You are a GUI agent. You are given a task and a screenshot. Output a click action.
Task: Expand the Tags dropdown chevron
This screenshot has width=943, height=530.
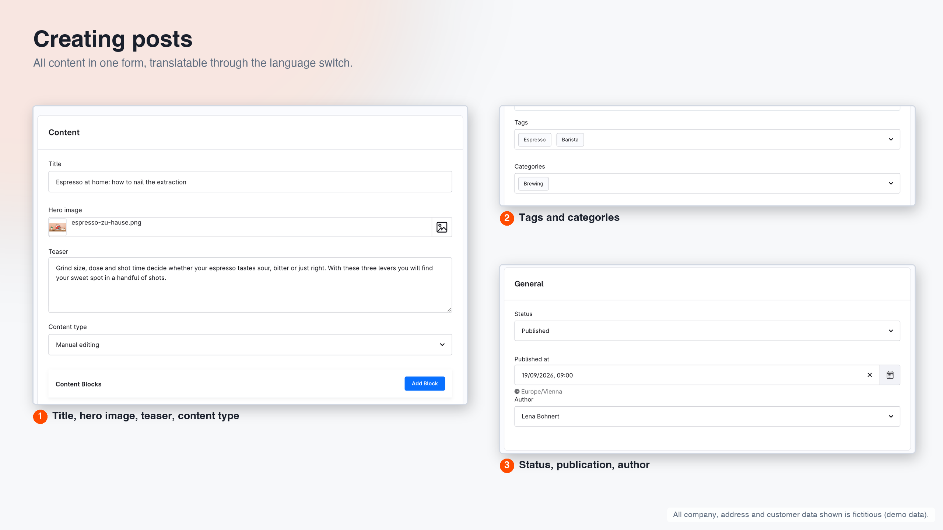point(891,139)
